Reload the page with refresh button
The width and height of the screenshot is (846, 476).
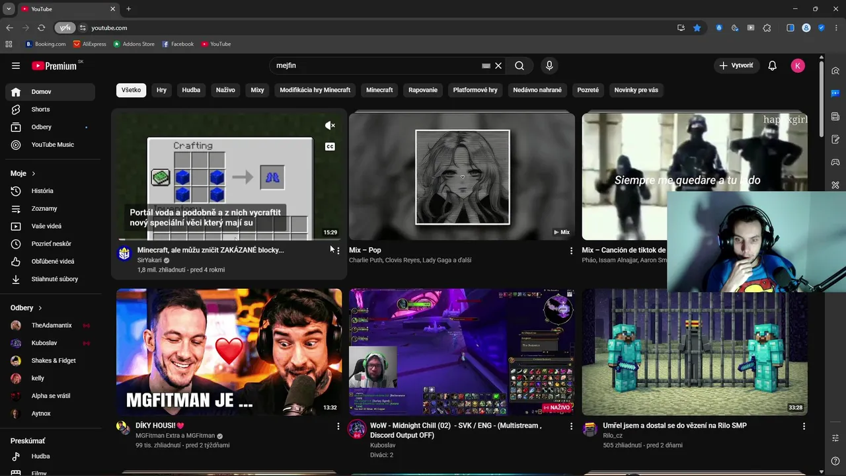coord(41,28)
